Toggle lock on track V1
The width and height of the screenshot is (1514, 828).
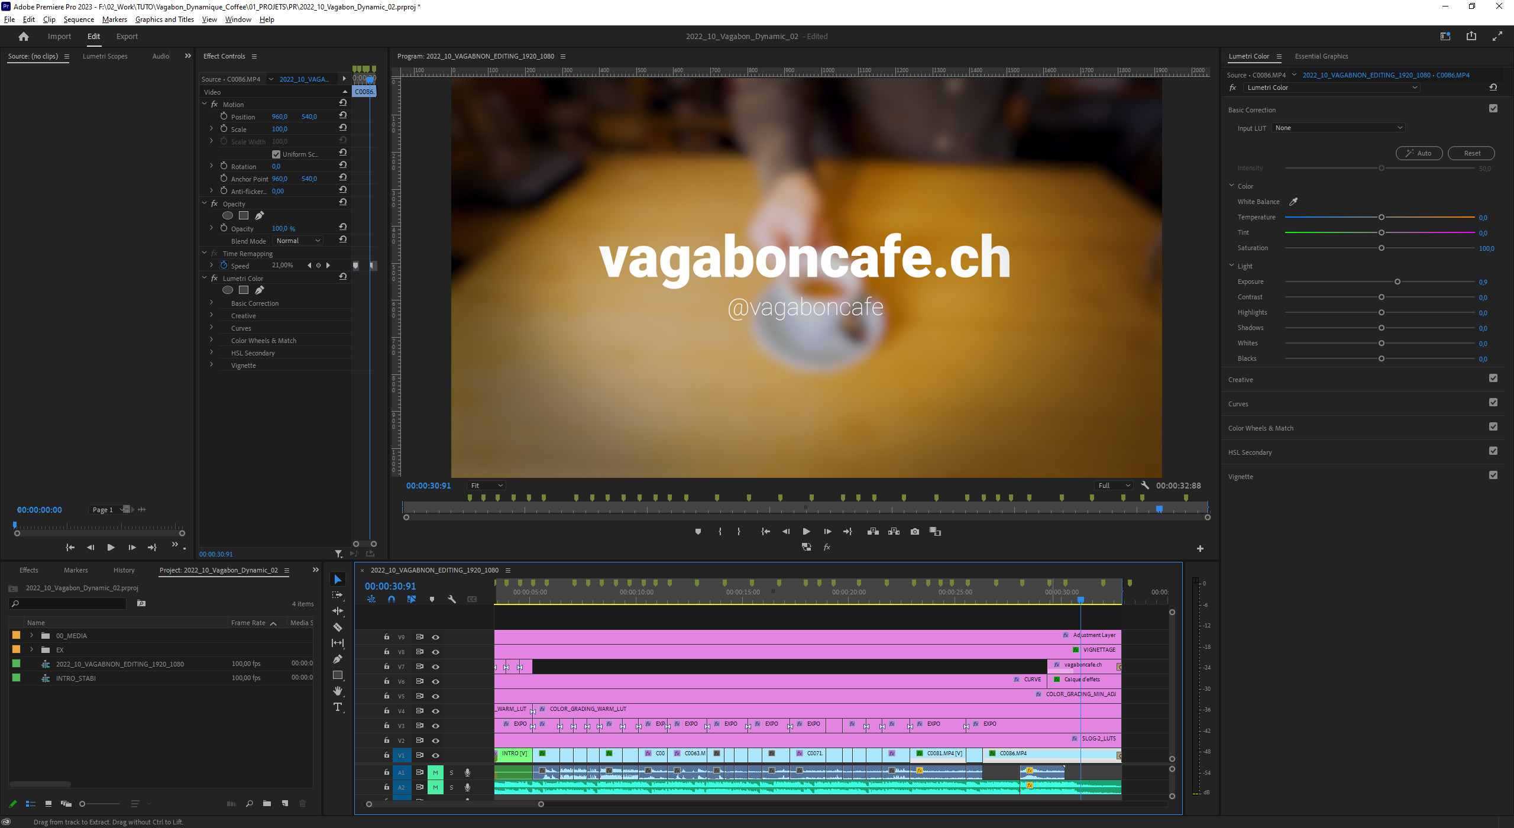(386, 755)
